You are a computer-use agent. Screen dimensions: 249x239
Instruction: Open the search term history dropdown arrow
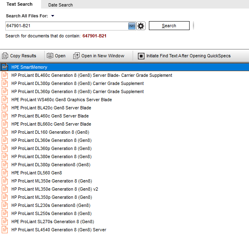(x=132, y=26)
